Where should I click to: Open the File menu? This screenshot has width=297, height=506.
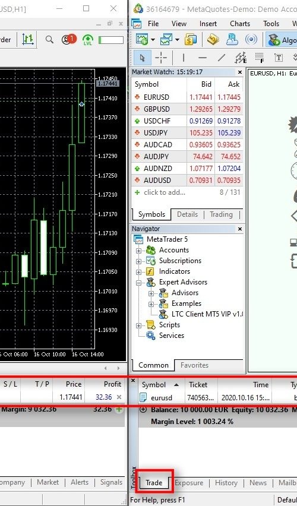point(153,24)
